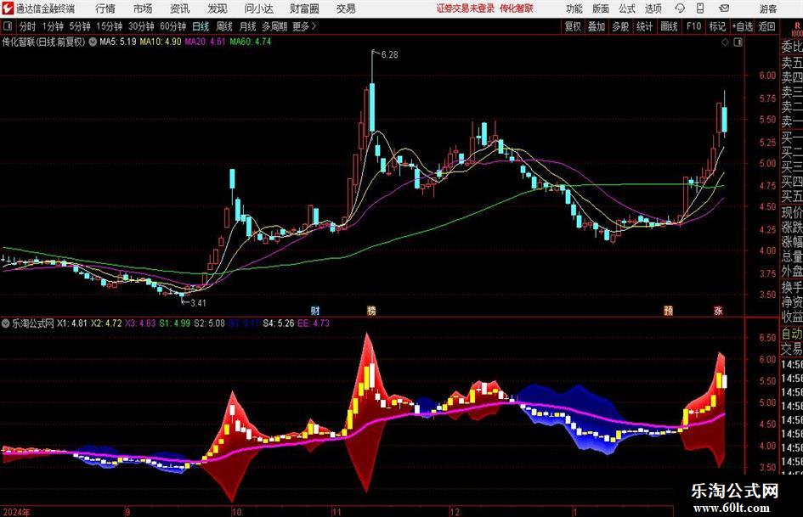Image resolution: width=803 pixels, height=517 pixels.
Task: Click the MA60: 4.74 value
Action: tap(250, 42)
